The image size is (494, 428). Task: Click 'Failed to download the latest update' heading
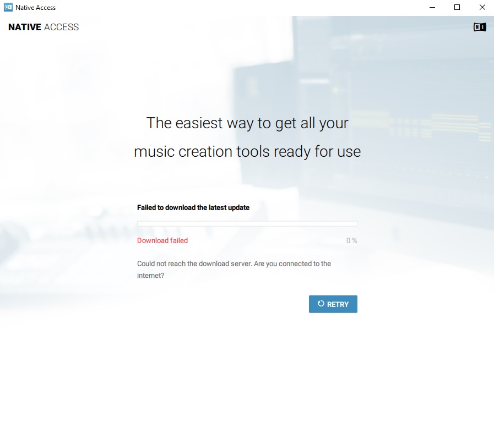coord(193,207)
